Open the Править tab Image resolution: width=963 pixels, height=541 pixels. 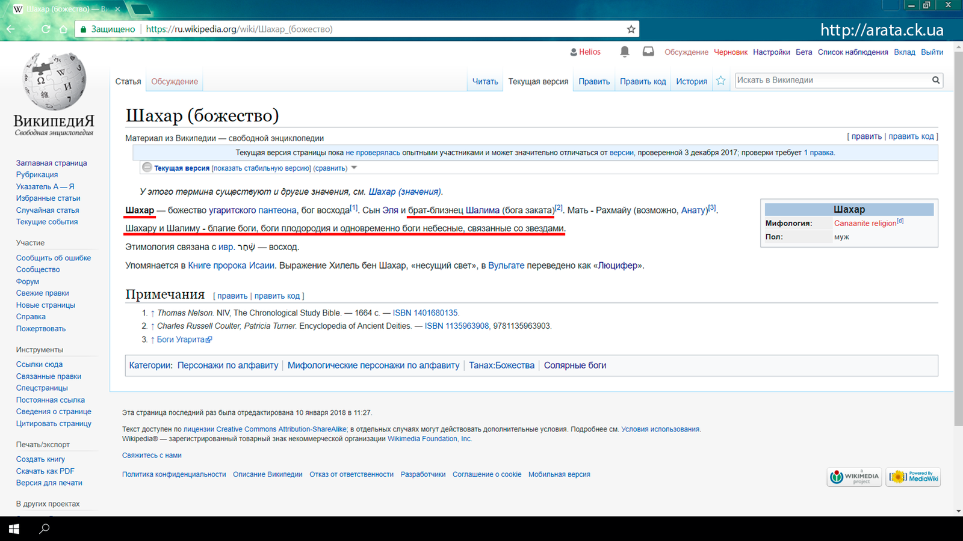(x=594, y=82)
